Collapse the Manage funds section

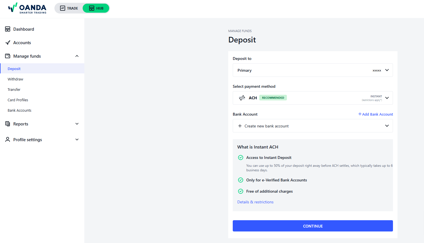tap(77, 56)
